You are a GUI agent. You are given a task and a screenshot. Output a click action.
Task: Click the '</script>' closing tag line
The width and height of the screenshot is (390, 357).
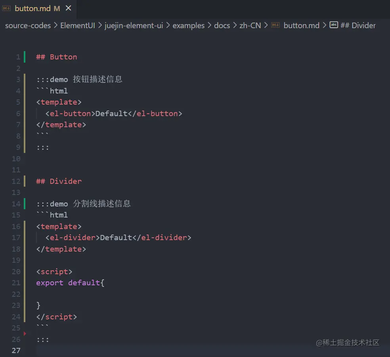coord(56,317)
